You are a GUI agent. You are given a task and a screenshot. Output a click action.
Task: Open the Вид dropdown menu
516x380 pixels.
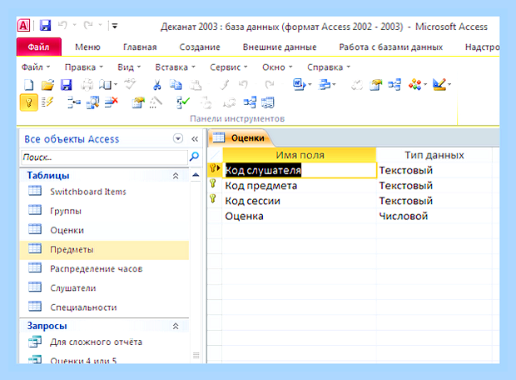coord(129,67)
